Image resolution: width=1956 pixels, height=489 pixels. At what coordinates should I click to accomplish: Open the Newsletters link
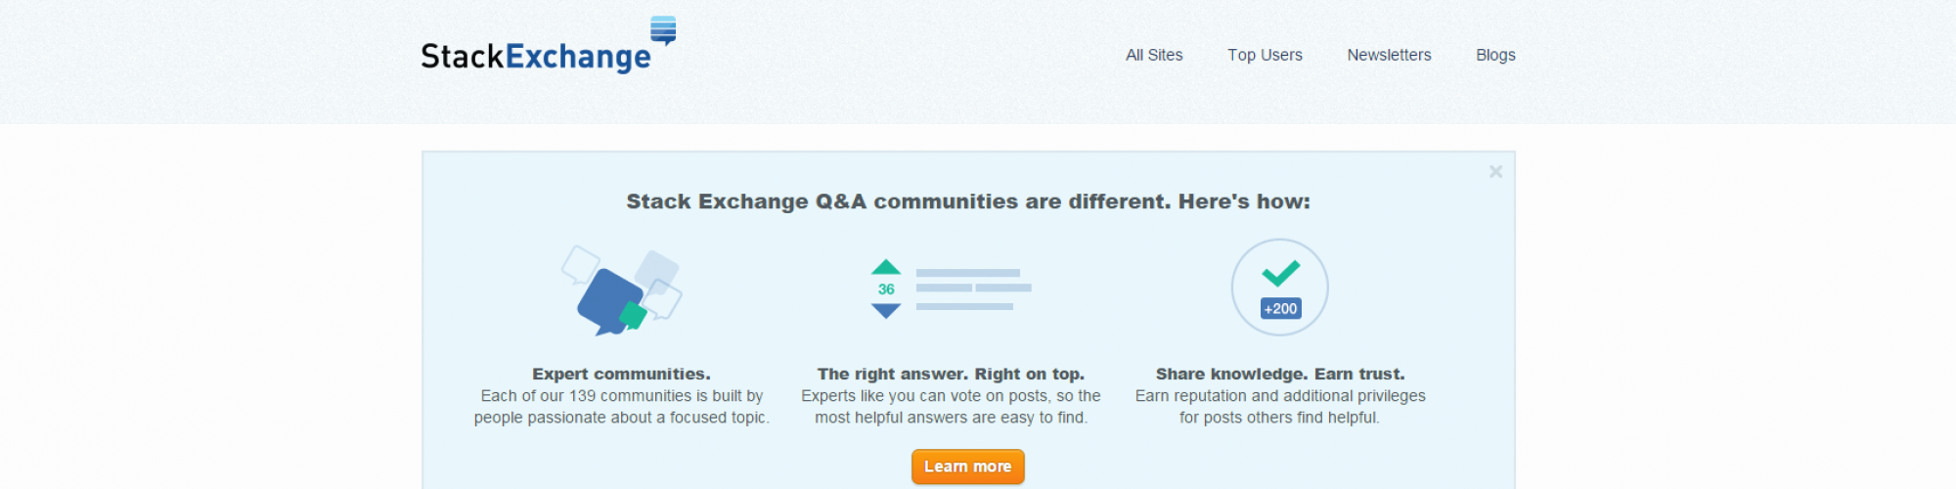[x=1389, y=55]
